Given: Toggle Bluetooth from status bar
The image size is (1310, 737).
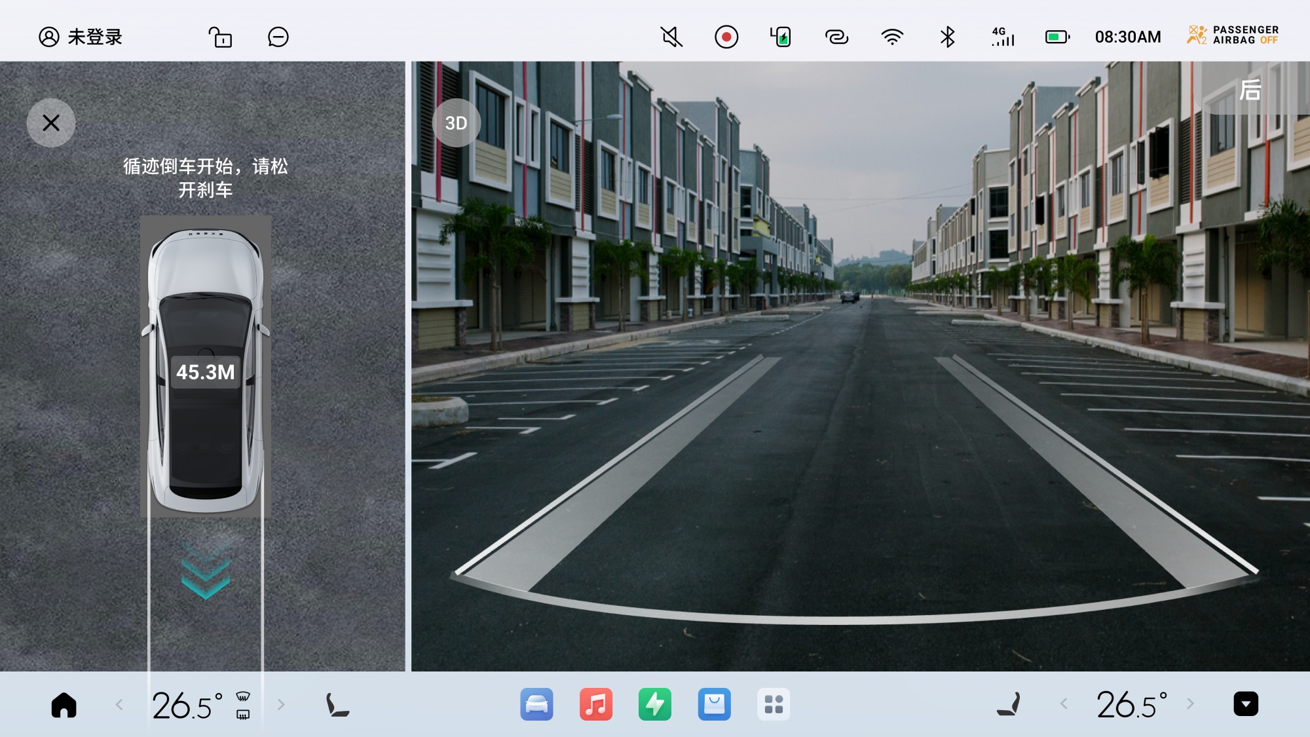Looking at the screenshot, I should click(947, 37).
